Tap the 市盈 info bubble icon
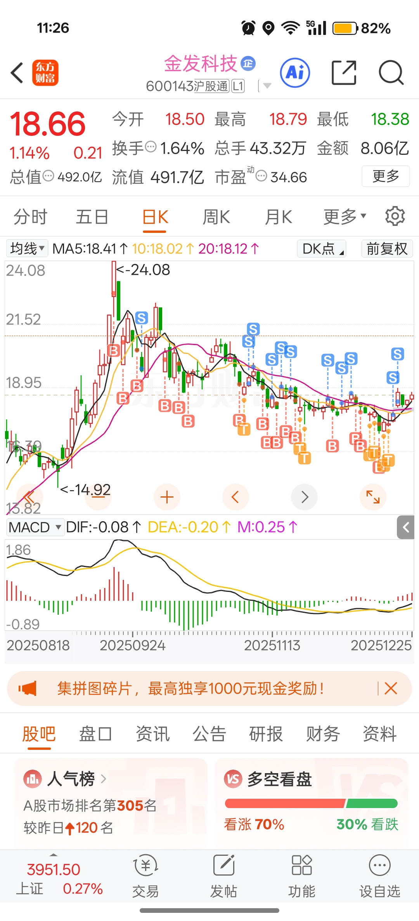Image resolution: width=419 pixels, height=921 pixels. click(261, 176)
